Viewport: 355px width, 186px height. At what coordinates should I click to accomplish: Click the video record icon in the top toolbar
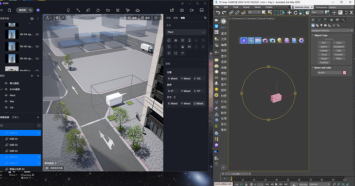click(x=191, y=10)
